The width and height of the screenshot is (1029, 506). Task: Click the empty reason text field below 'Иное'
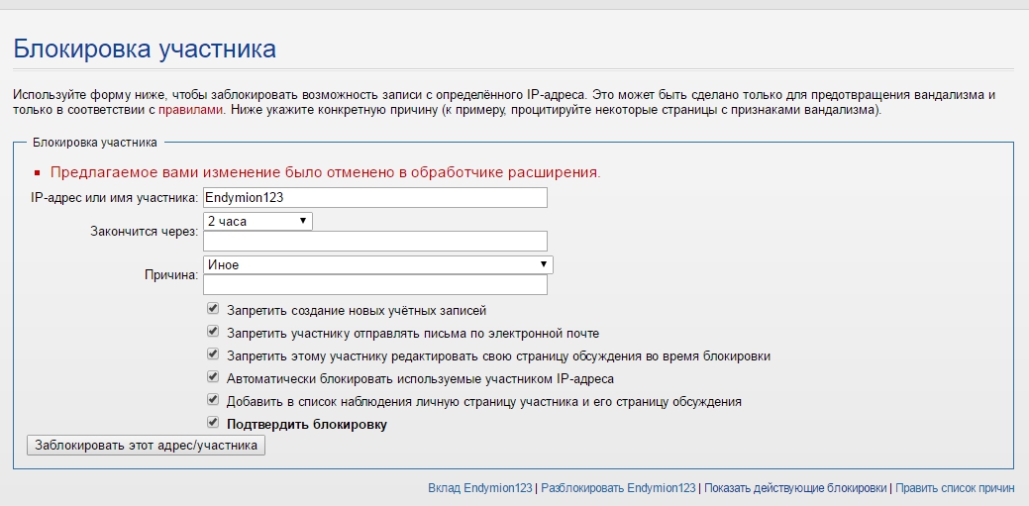375,285
